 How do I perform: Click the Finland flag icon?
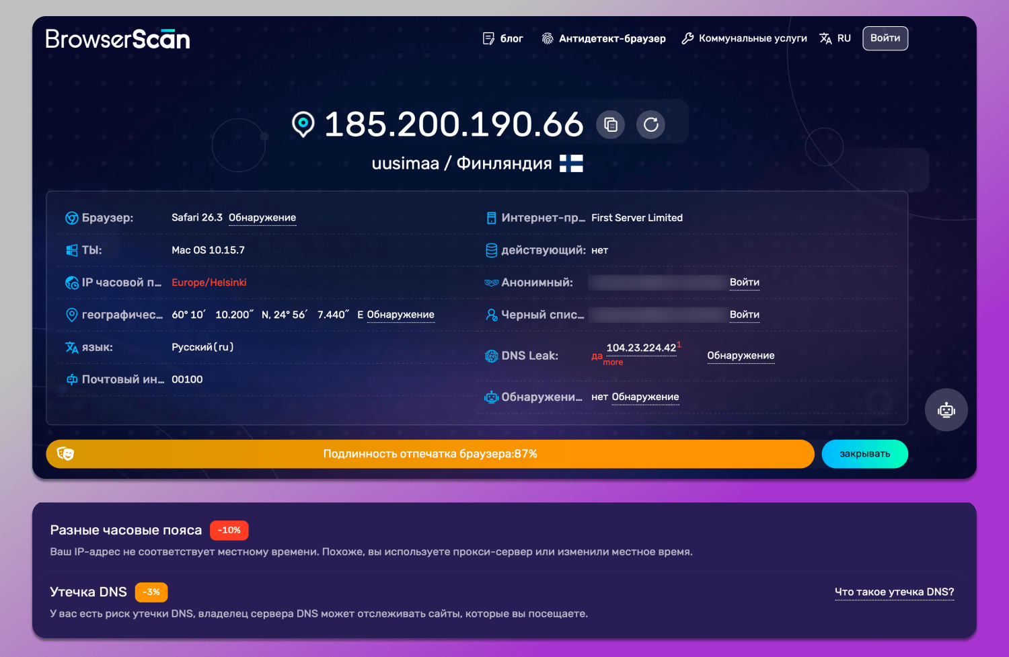click(571, 163)
